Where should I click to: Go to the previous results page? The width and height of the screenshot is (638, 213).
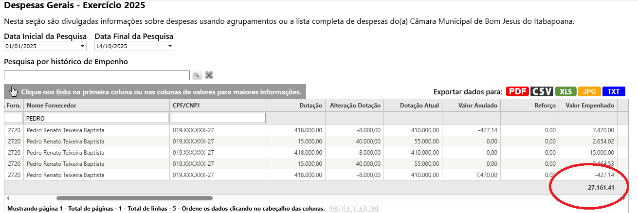[348, 209]
